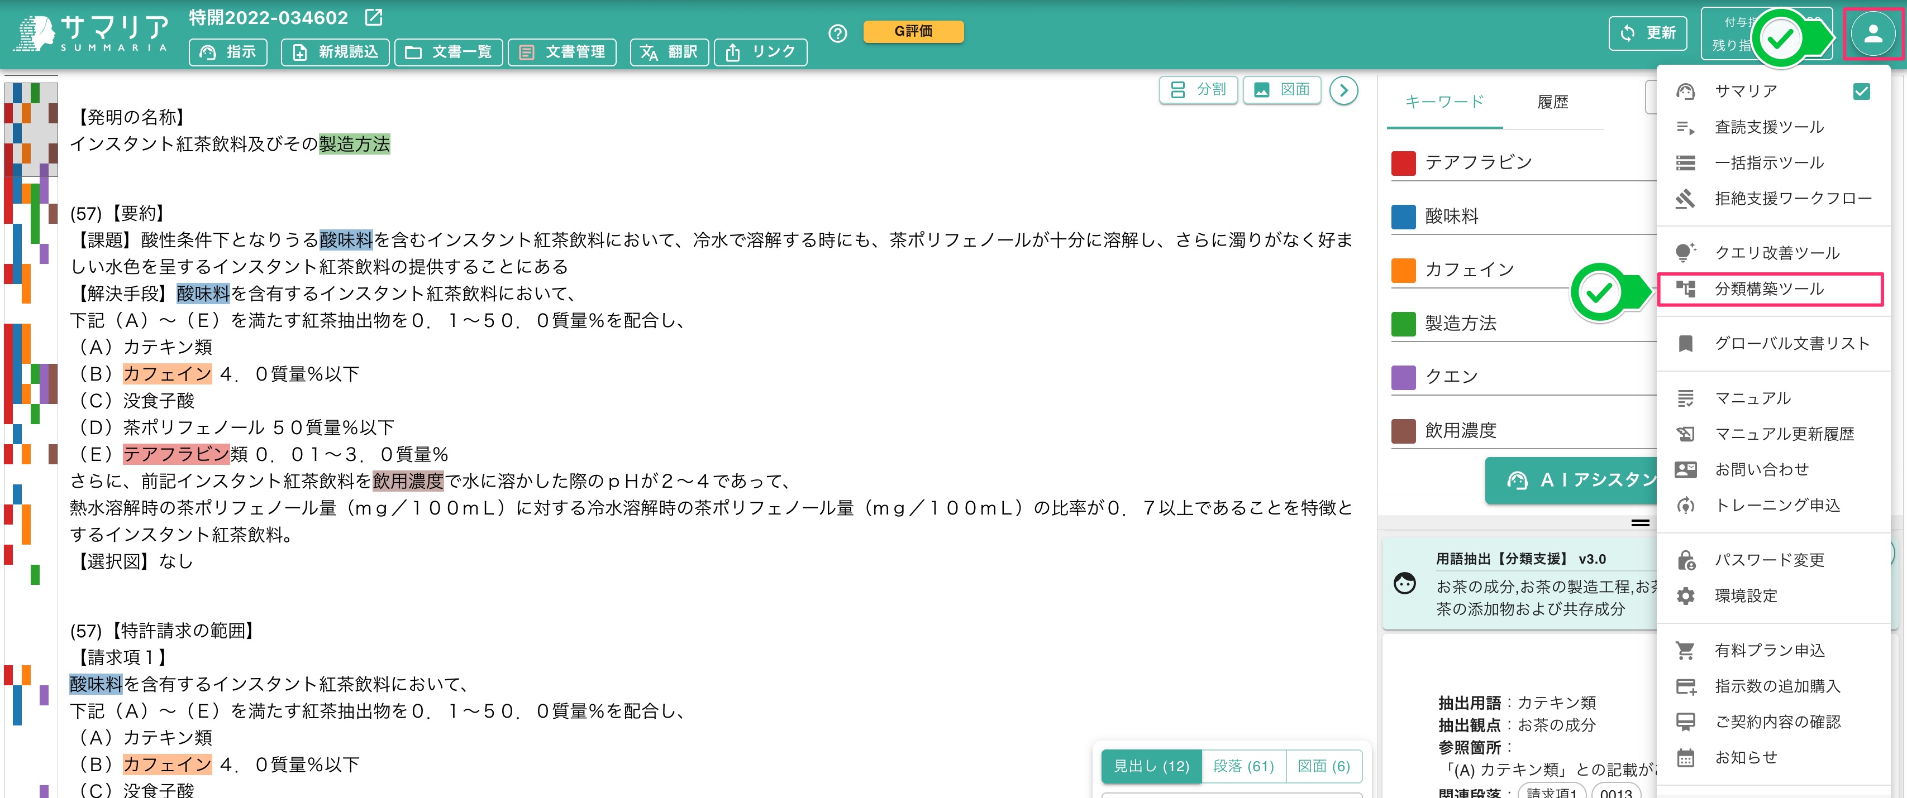Switch to キーワード tab
The image size is (1907, 798).
pyautogui.click(x=1444, y=102)
